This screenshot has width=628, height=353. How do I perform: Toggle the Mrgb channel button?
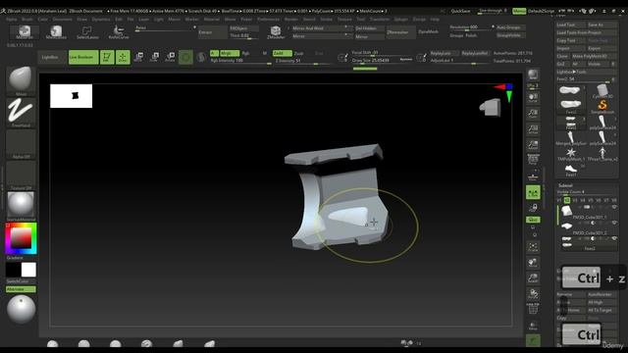(229, 53)
